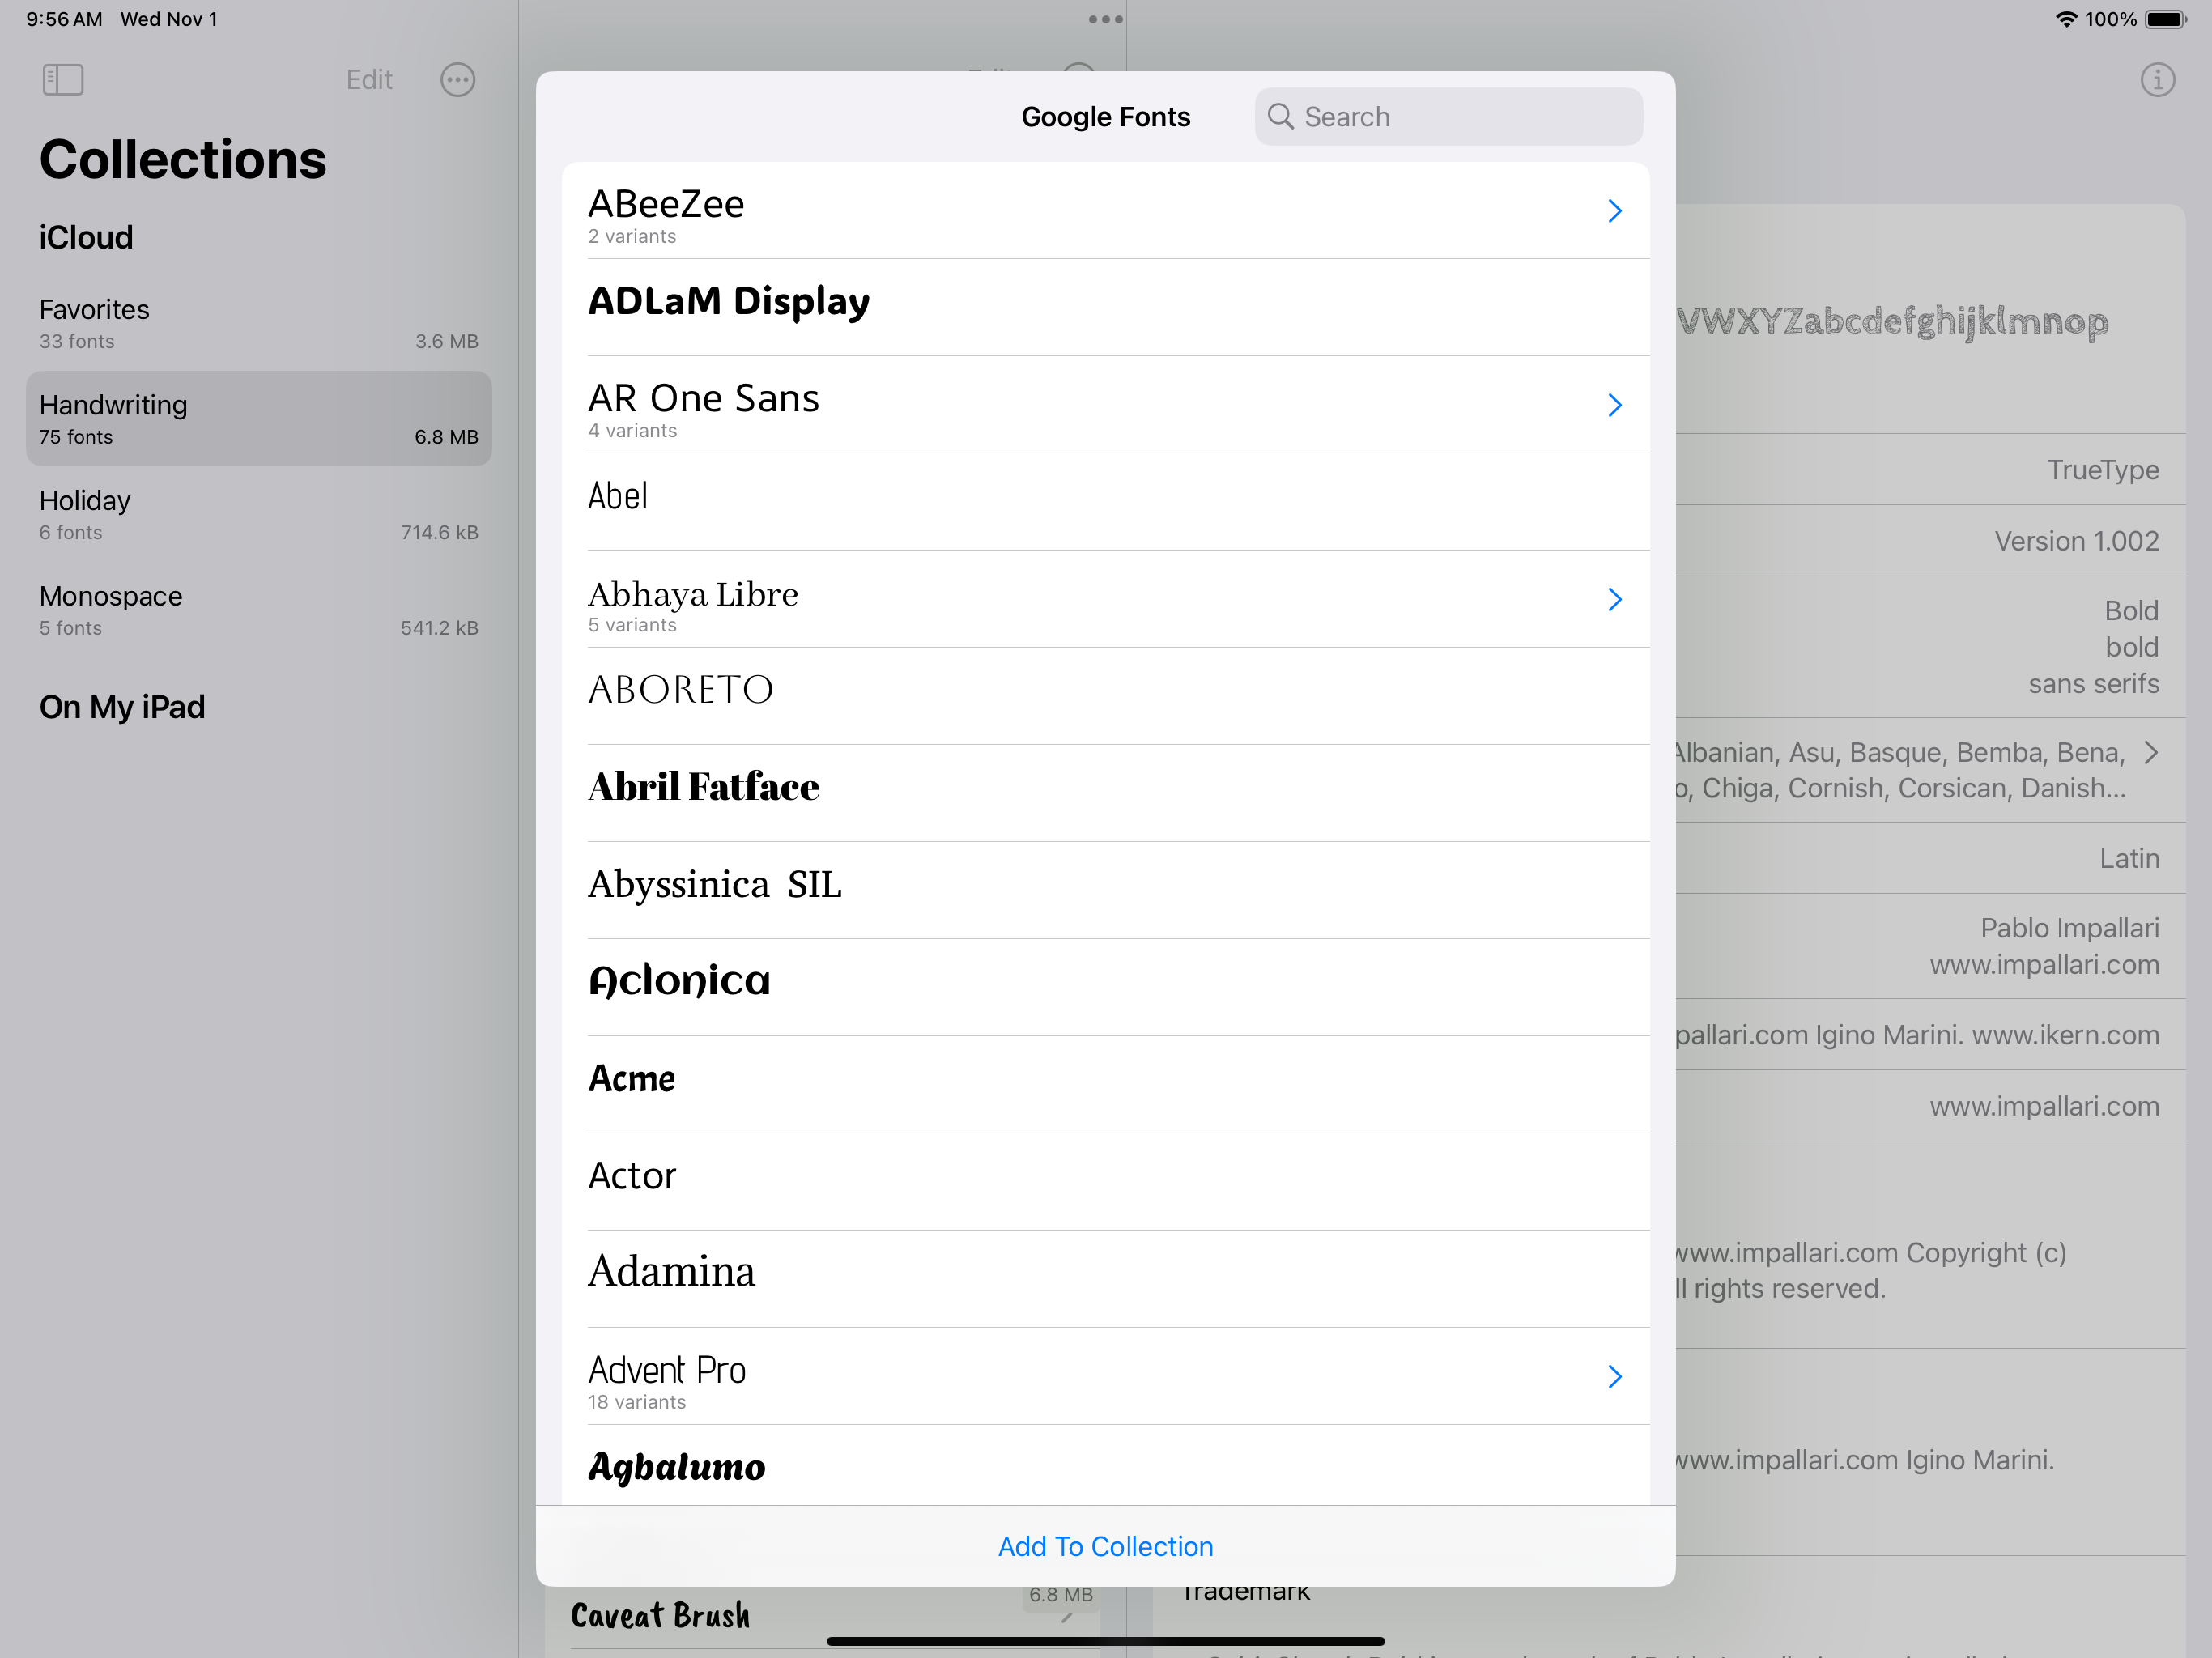Select the Agbalumo font row
The height and width of the screenshot is (1658, 2212).
[1105, 1465]
